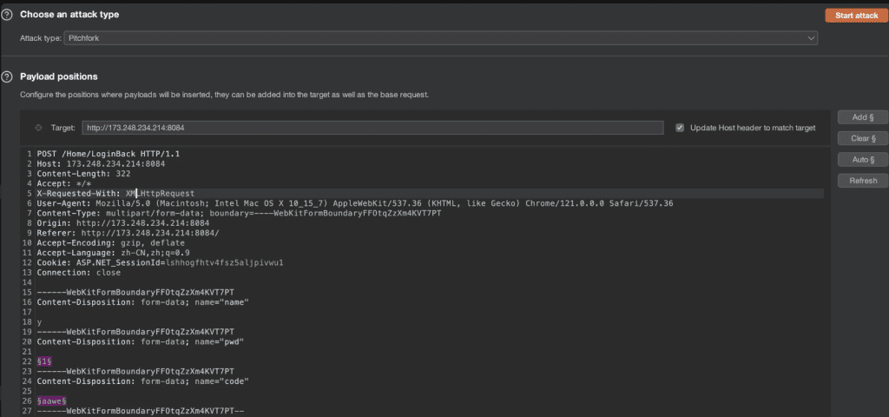Open help for Payload positions
889x417 pixels.
pos(7,76)
